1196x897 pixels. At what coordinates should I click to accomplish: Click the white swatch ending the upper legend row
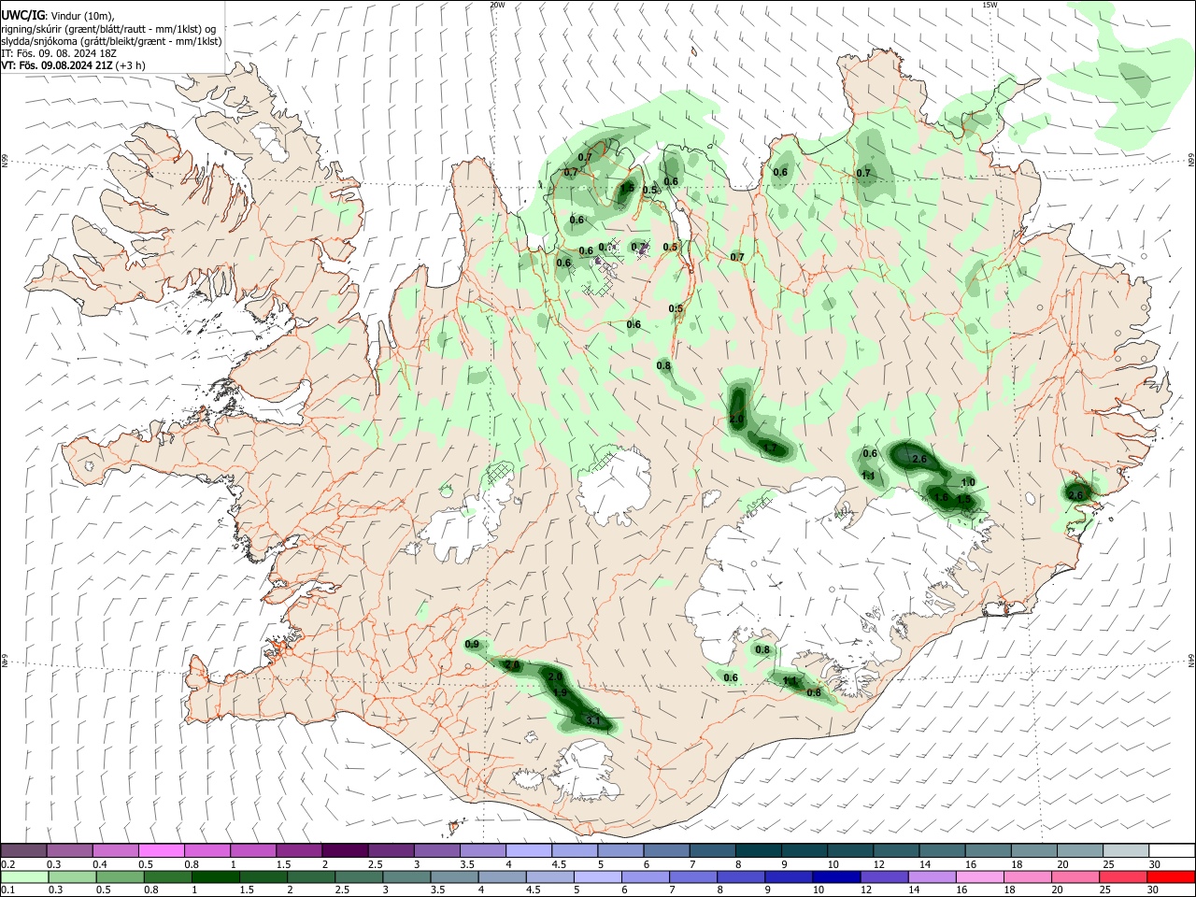(1172, 850)
